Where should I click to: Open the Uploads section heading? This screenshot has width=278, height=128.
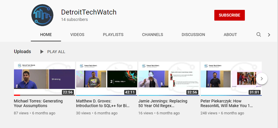pyautogui.click(x=22, y=52)
